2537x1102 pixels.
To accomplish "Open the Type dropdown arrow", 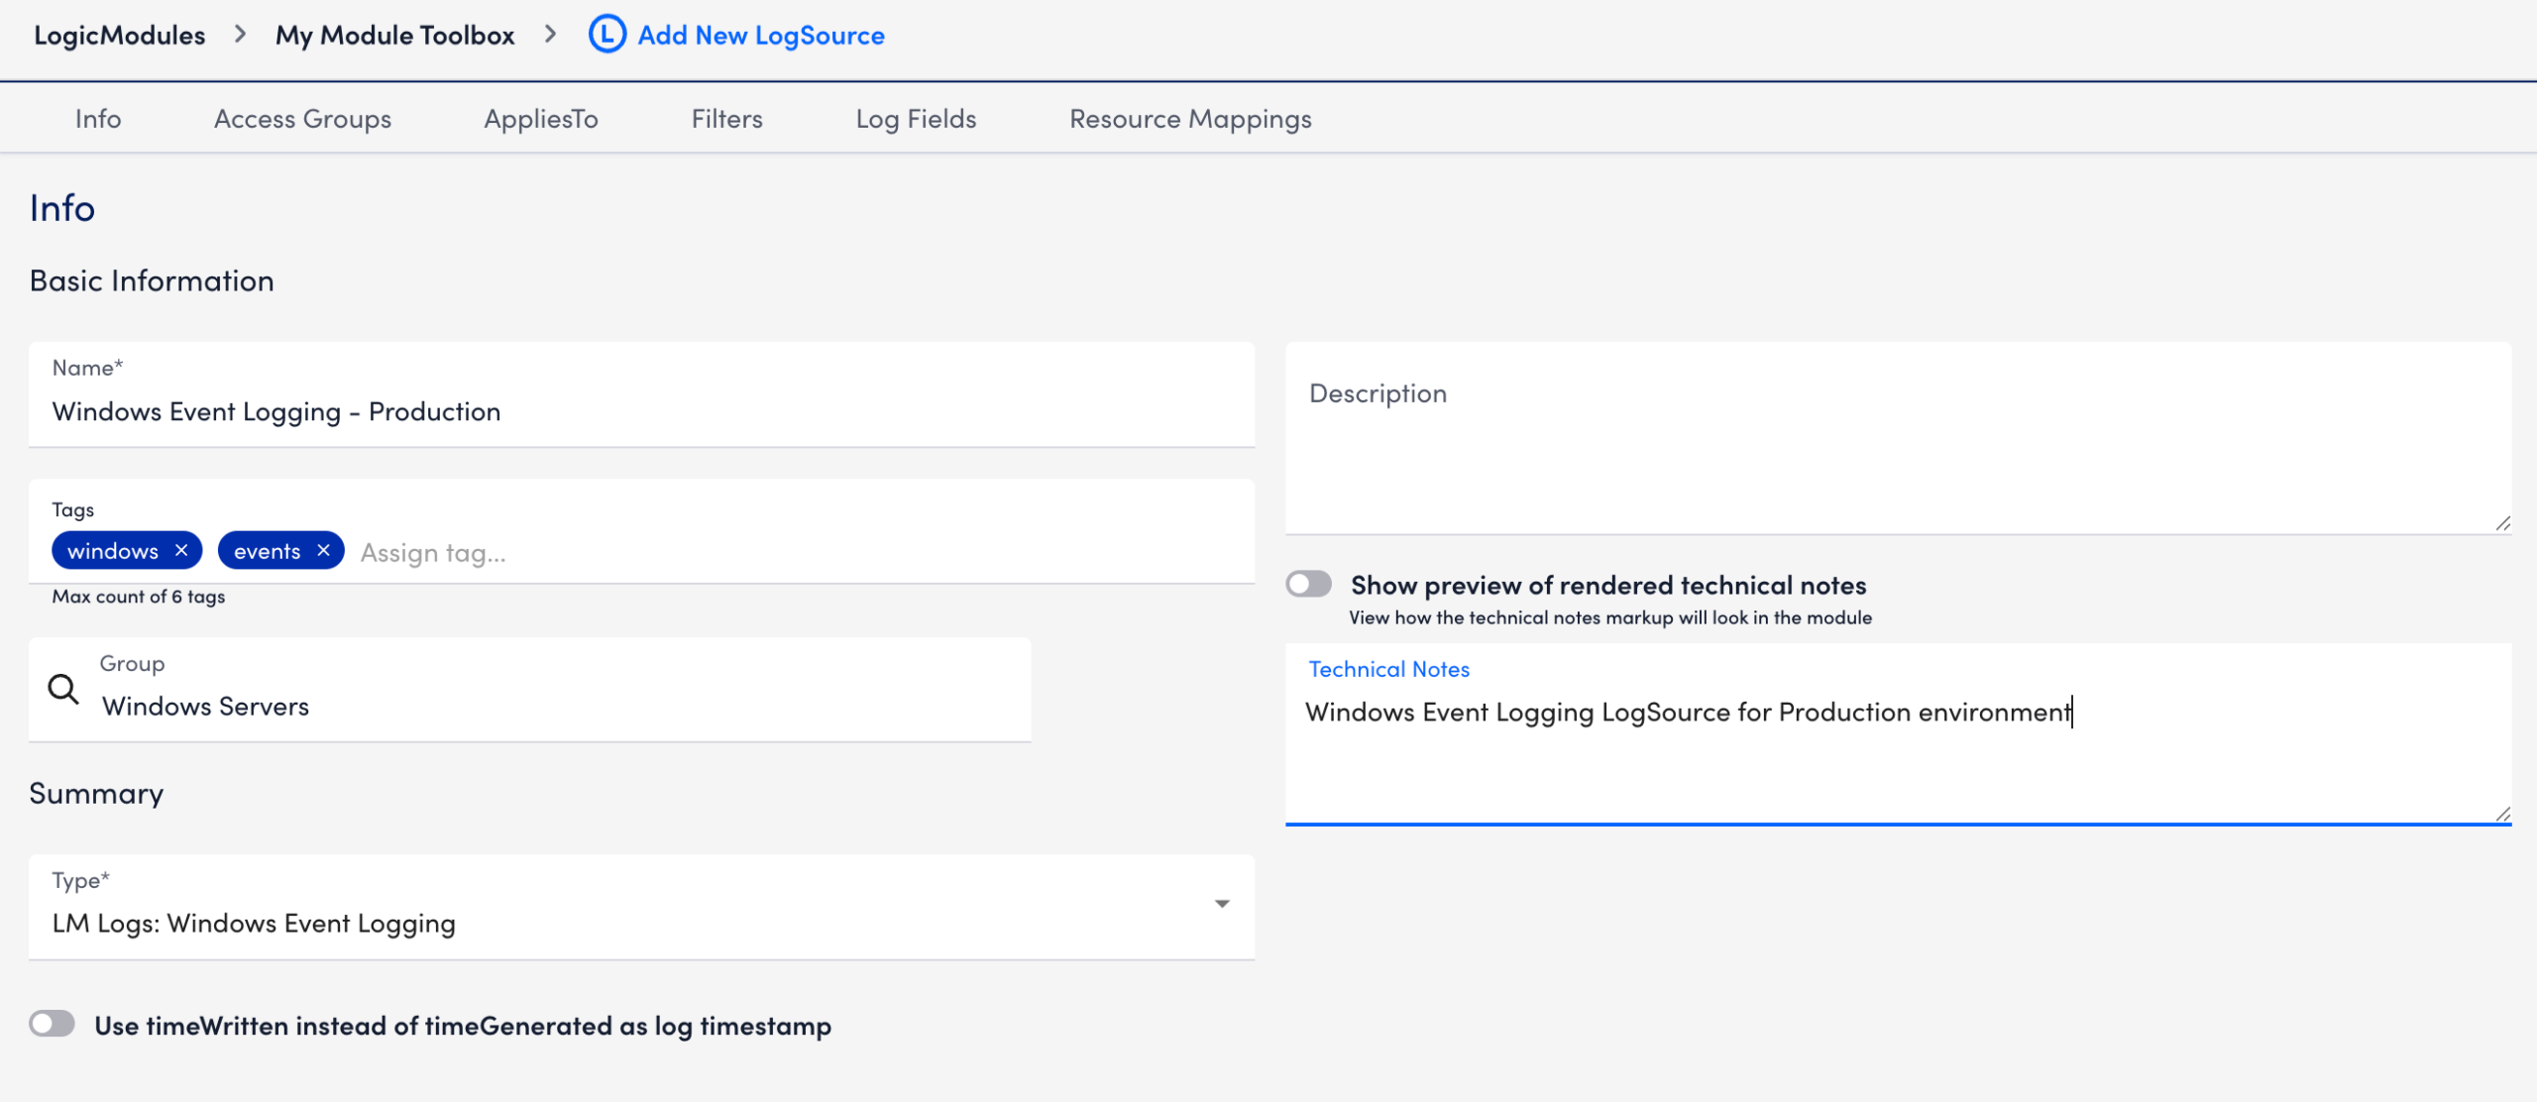I will coord(1222,904).
